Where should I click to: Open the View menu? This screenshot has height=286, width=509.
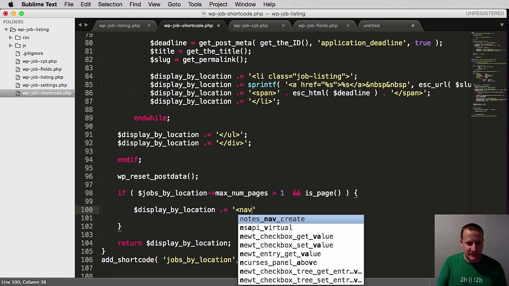(154, 4)
